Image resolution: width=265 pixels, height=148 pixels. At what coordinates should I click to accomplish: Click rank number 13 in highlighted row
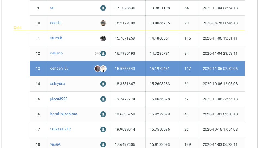click(38, 69)
